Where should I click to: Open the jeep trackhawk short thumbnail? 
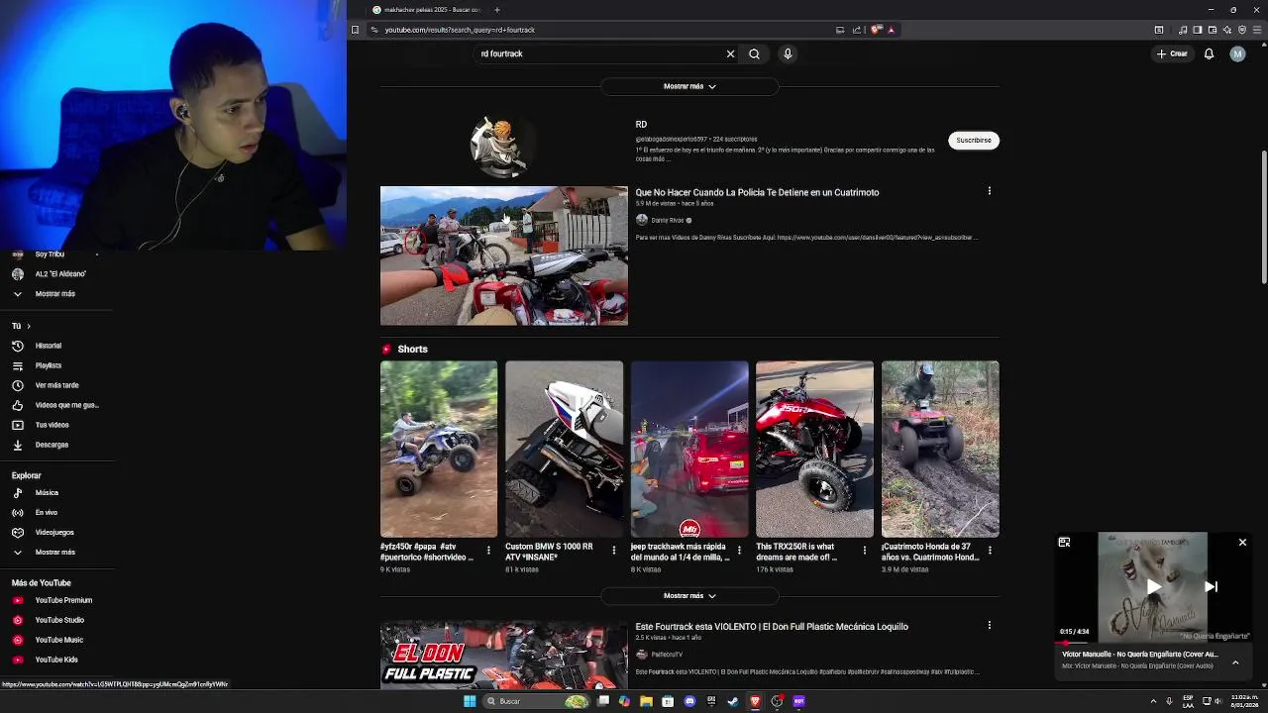click(x=689, y=449)
